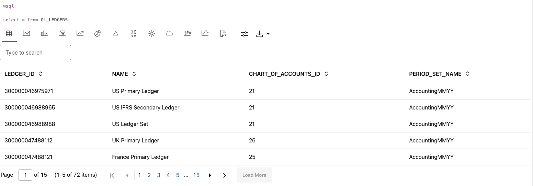Jump to page 15
533x186 pixels.
point(196,175)
